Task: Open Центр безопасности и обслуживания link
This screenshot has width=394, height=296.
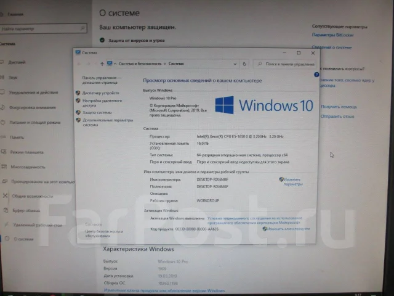Action: [x=104, y=233]
